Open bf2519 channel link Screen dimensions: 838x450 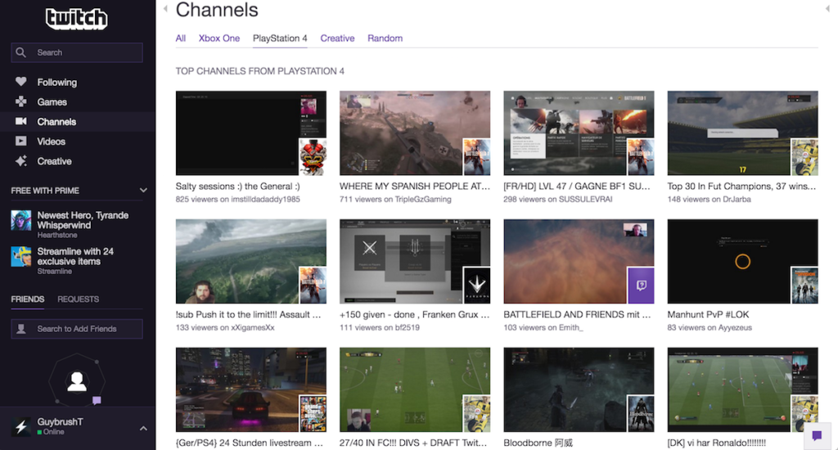408,327
